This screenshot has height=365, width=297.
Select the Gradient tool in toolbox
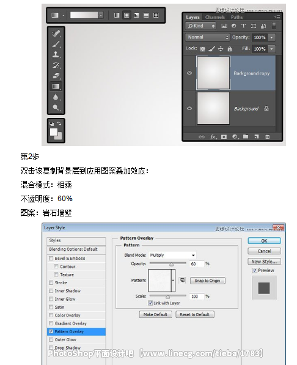click(x=56, y=86)
